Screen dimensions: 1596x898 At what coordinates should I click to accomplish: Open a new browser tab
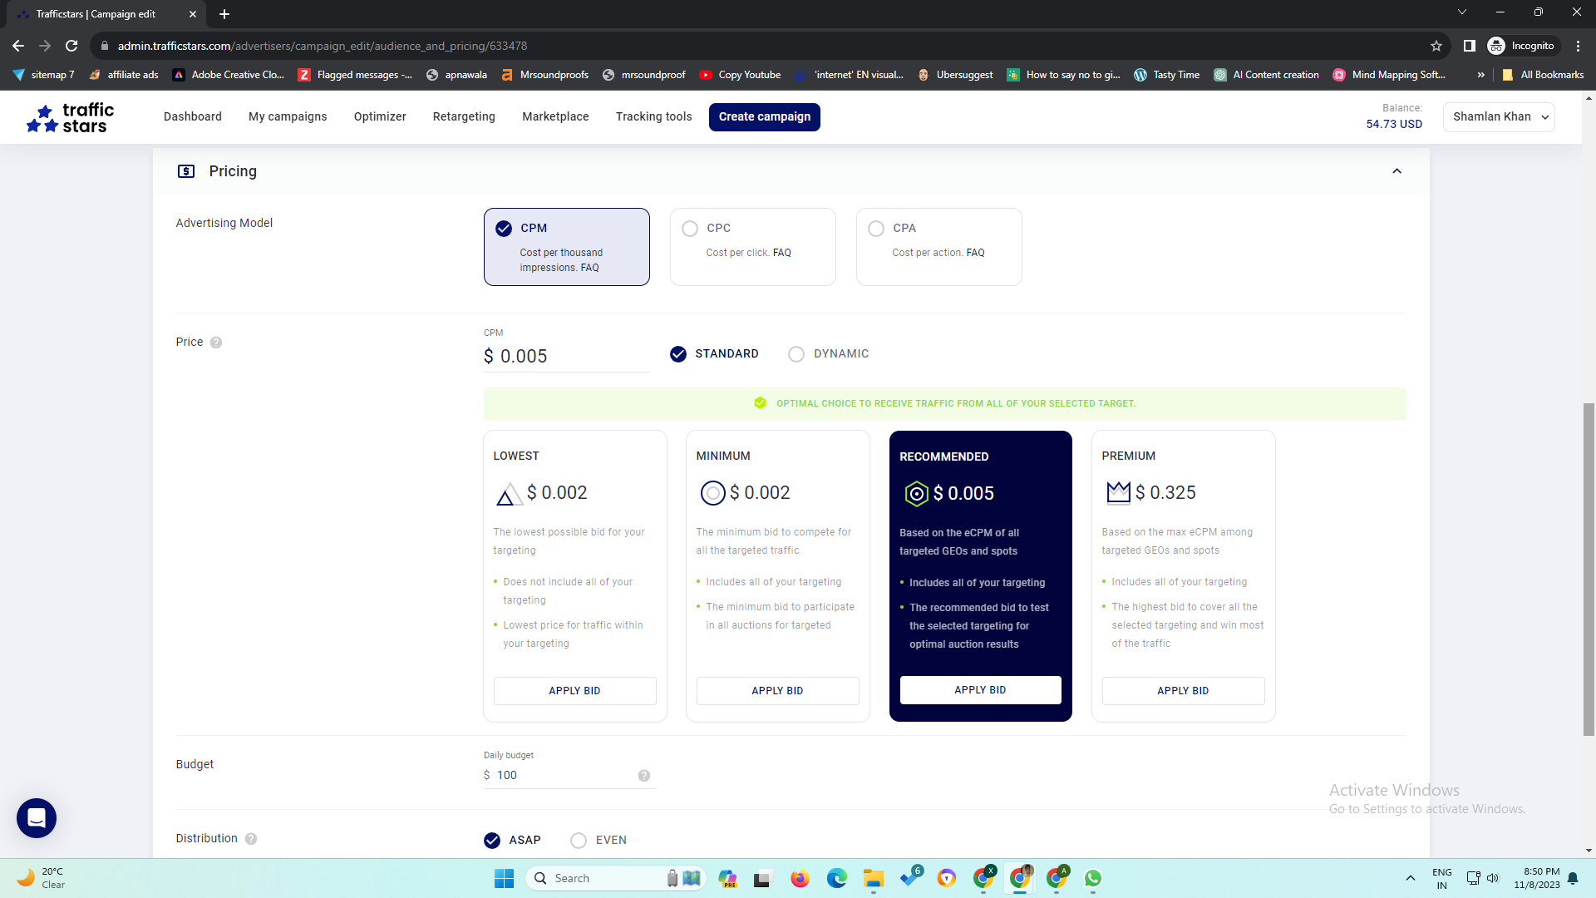coord(224,14)
